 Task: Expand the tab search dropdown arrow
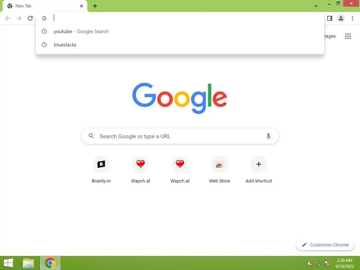(316, 6)
